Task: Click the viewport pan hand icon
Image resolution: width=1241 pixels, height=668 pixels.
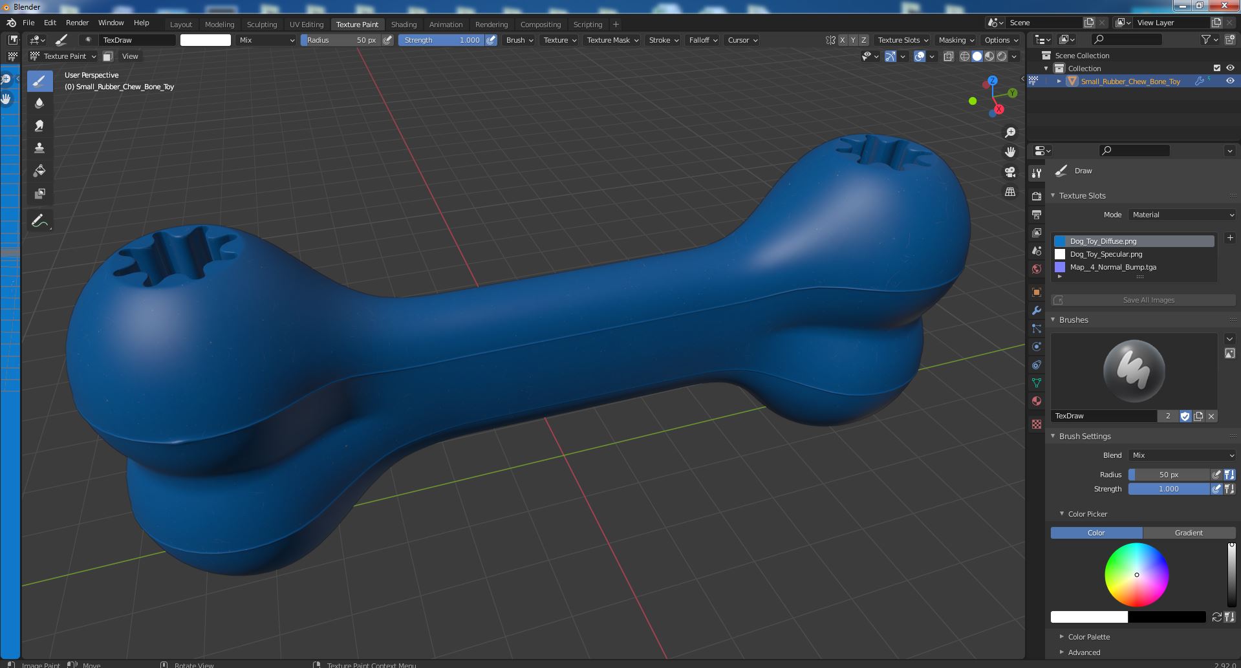Action: click(x=1010, y=152)
